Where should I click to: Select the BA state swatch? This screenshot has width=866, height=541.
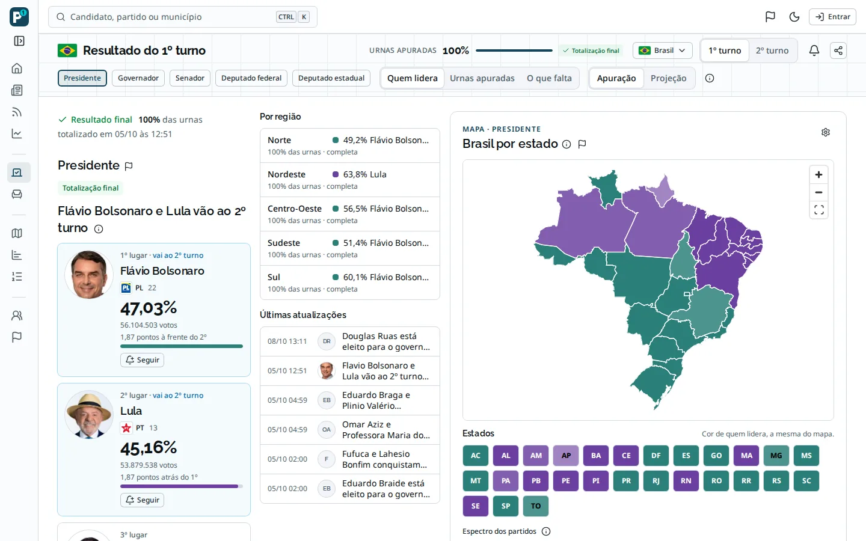pos(596,456)
